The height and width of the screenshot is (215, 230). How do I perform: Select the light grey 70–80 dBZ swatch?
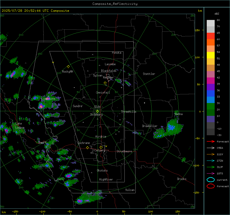tap(211, 23)
